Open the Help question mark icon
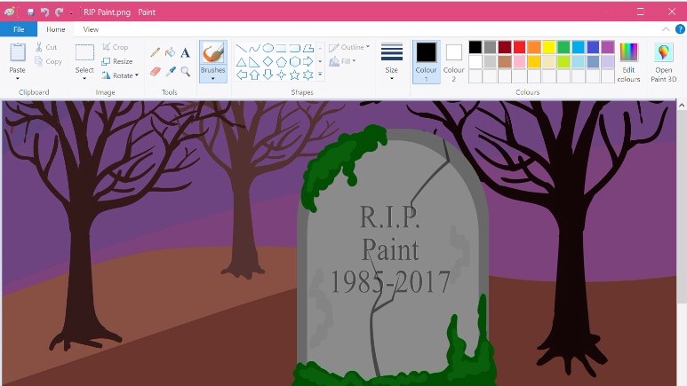This screenshot has width=687, height=386. [x=679, y=29]
